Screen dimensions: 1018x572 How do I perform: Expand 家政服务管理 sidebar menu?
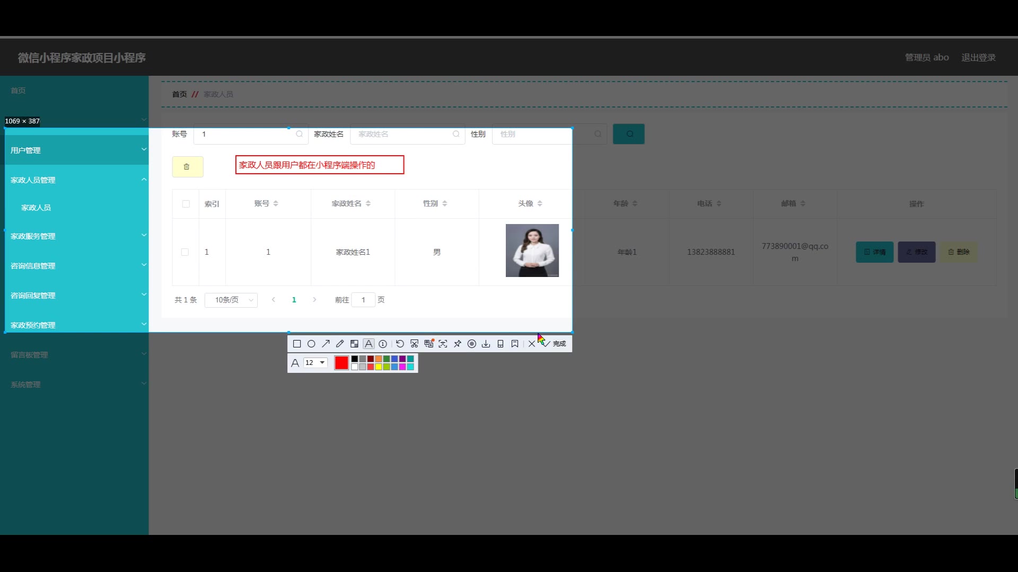[74, 236]
